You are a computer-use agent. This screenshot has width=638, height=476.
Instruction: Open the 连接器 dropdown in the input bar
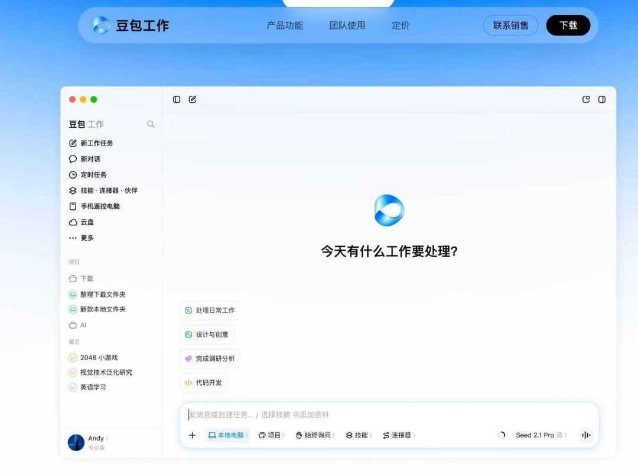(399, 435)
